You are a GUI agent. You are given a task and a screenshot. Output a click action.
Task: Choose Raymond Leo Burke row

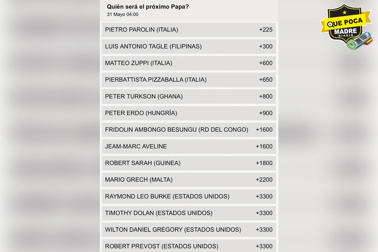coord(189,197)
